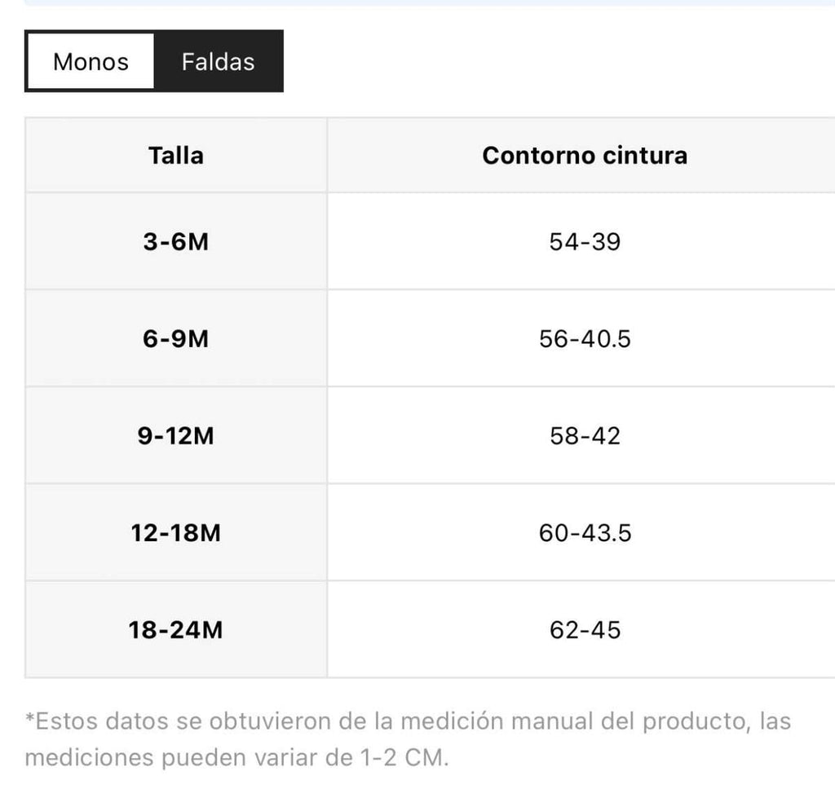
Task: Click the Talla column header
Action: tap(176, 156)
